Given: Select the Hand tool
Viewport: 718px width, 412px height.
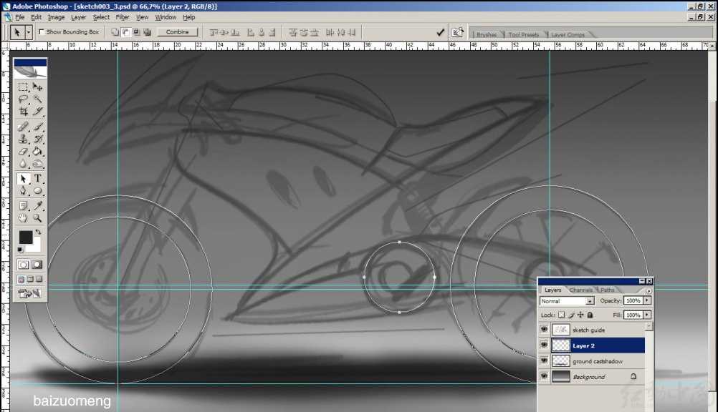Looking at the screenshot, I should click(x=23, y=217).
